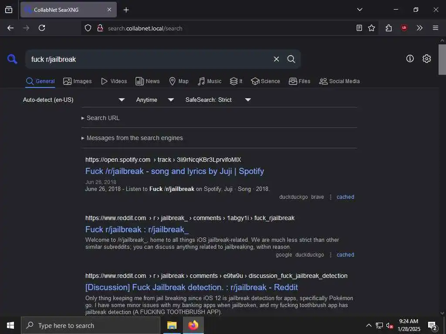Click Firefox taskbar icon
Screen dimensions: 446x334
pos(193,325)
